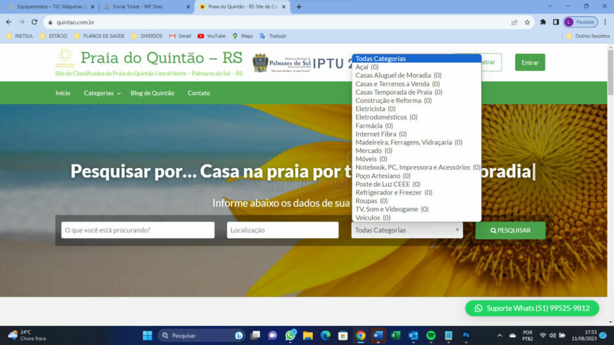
Task: Choose Casas Aluguel de Moradia option
Action: tap(416, 75)
